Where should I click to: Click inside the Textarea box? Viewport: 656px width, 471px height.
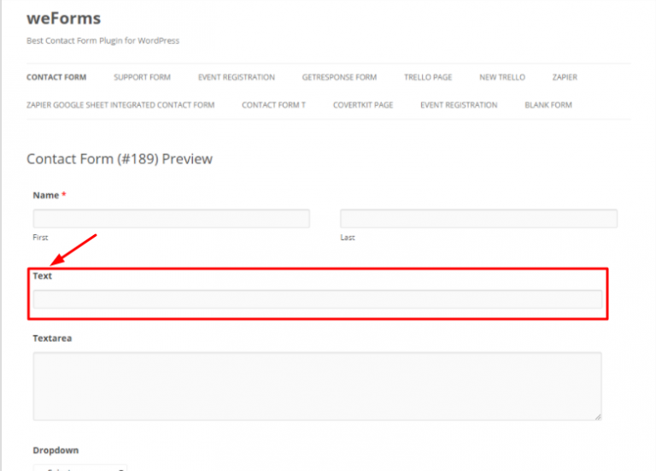click(317, 386)
